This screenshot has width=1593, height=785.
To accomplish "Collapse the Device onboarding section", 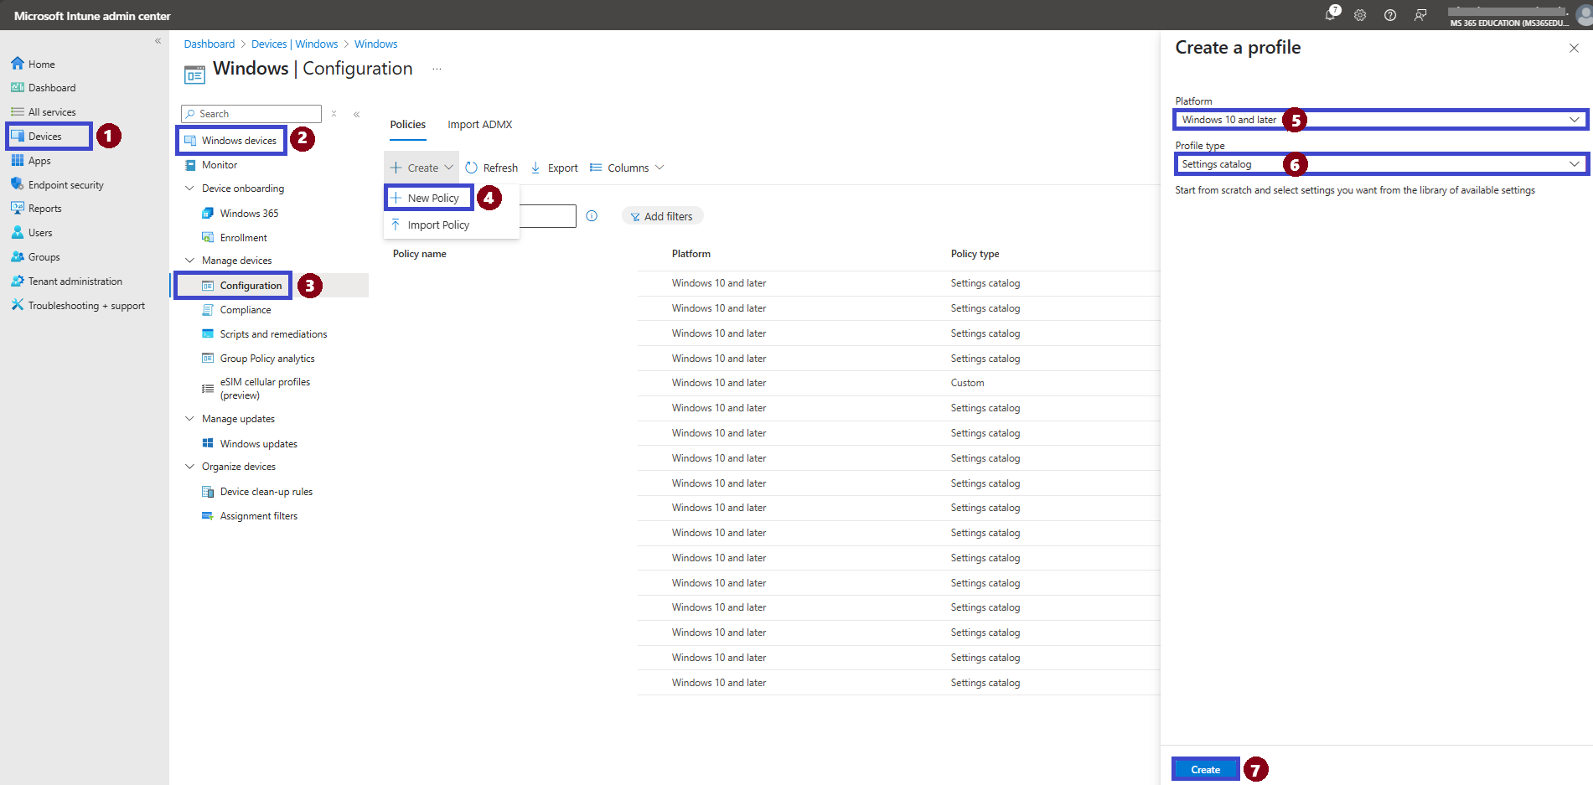I will (x=189, y=189).
